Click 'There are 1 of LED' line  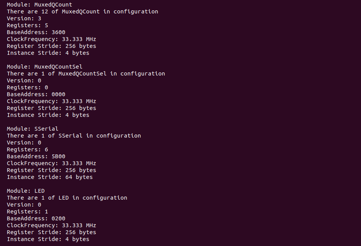[x=67, y=198]
